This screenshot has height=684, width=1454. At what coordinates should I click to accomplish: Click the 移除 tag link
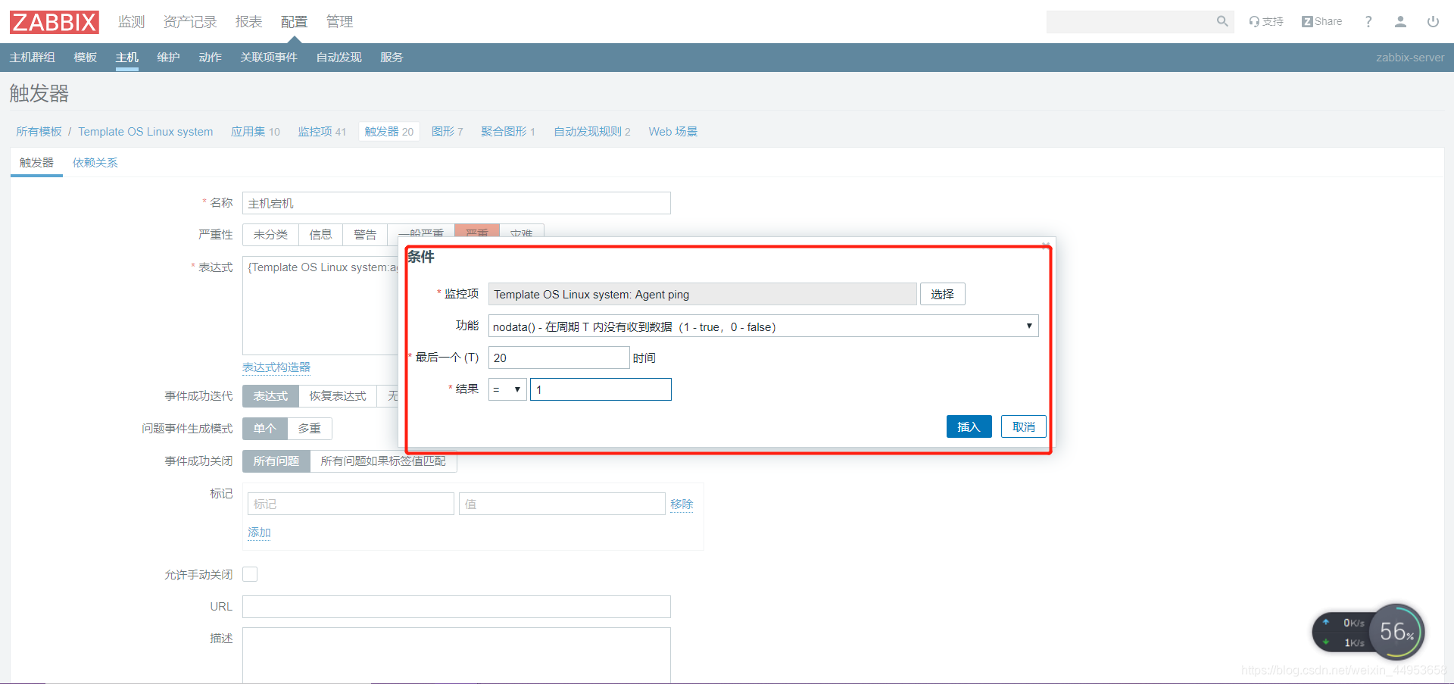coord(682,504)
